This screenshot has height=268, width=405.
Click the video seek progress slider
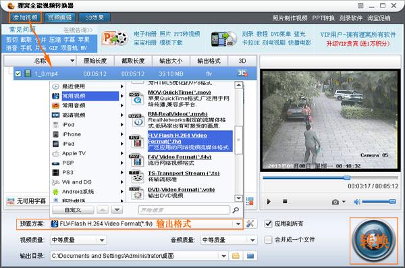[330, 178]
